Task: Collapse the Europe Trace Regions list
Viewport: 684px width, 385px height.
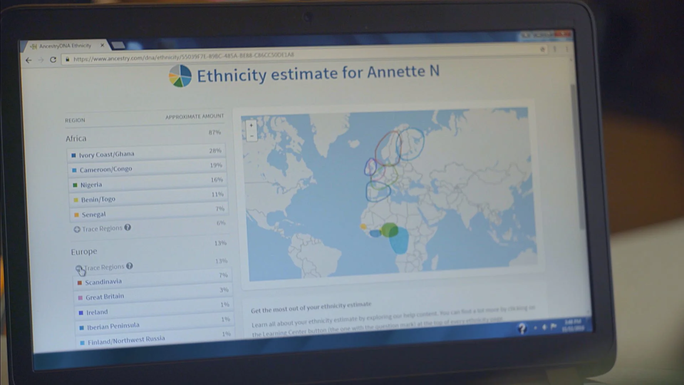Action: pyautogui.click(x=79, y=268)
